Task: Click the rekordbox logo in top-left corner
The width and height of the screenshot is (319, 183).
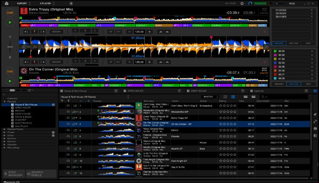Action: 6,4
